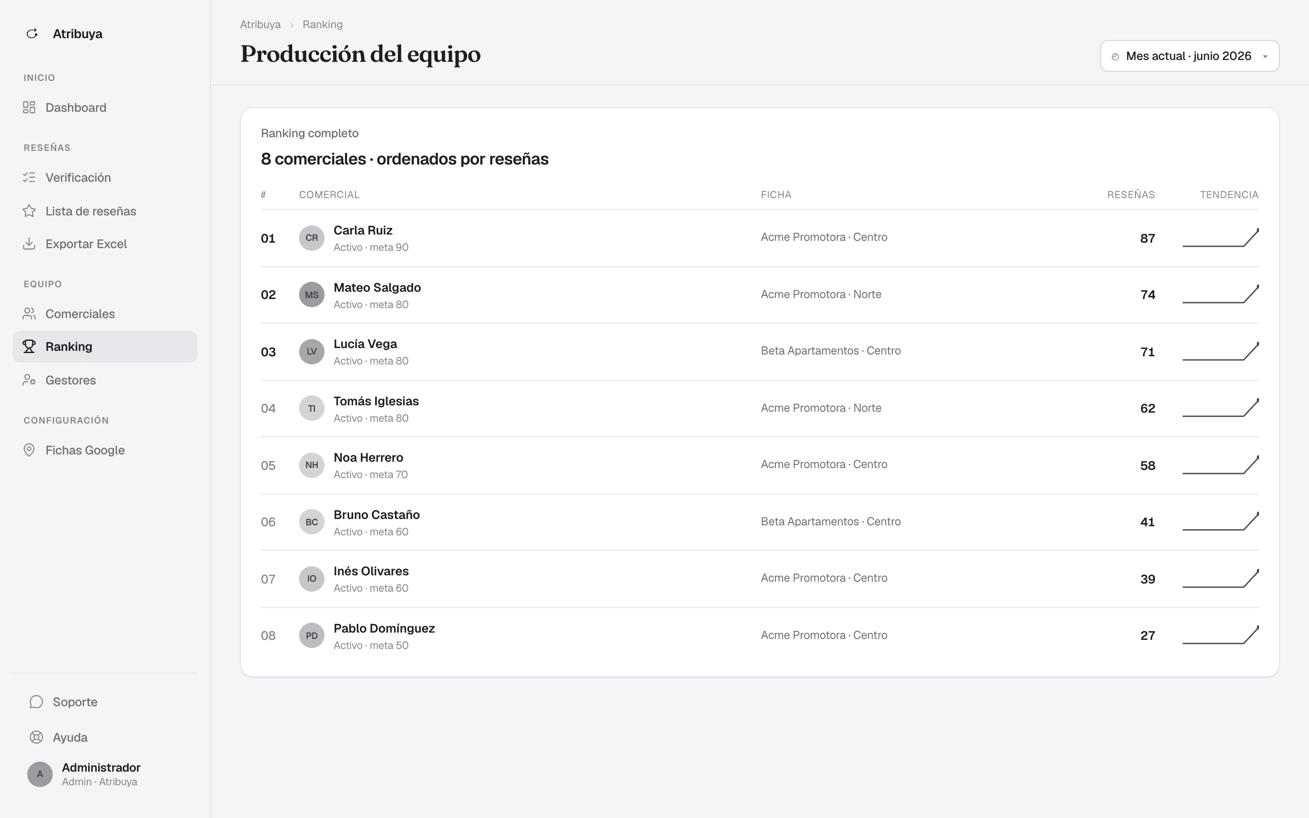1309x818 pixels.
Task: Click the Ayuda lifebuoy icon
Action: (x=36, y=738)
